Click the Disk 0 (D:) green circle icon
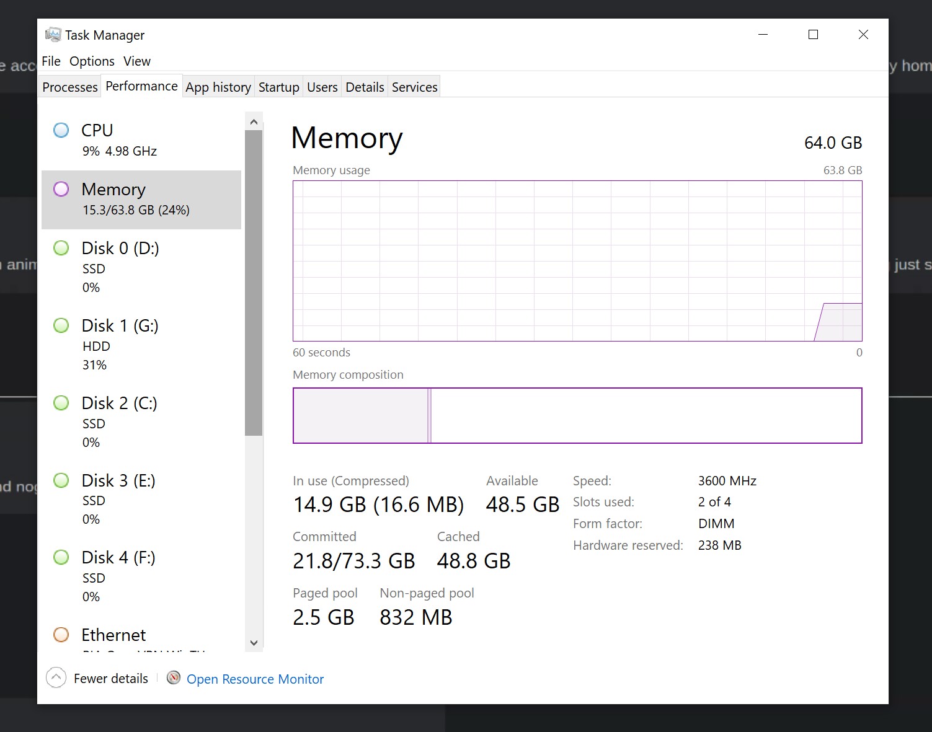Viewport: 932px width, 732px height. pos(61,248)
